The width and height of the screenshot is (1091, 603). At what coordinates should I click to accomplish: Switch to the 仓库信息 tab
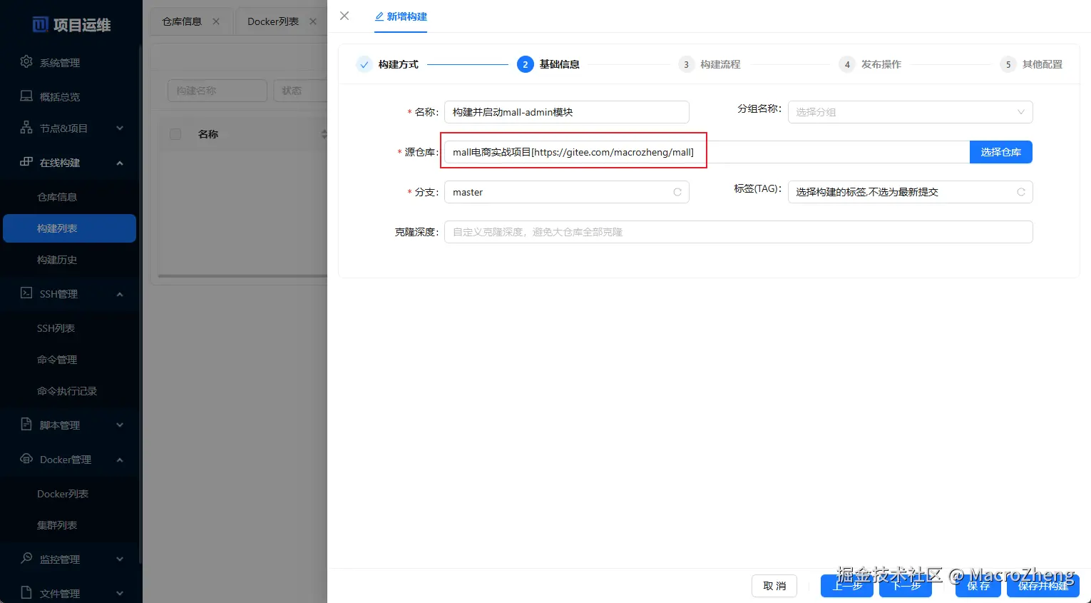click(183, 21)
